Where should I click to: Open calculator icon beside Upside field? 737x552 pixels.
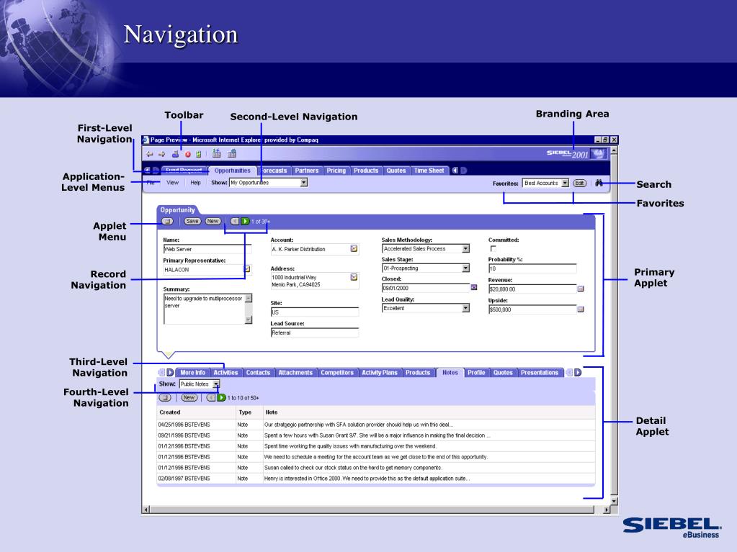point(581,309)
